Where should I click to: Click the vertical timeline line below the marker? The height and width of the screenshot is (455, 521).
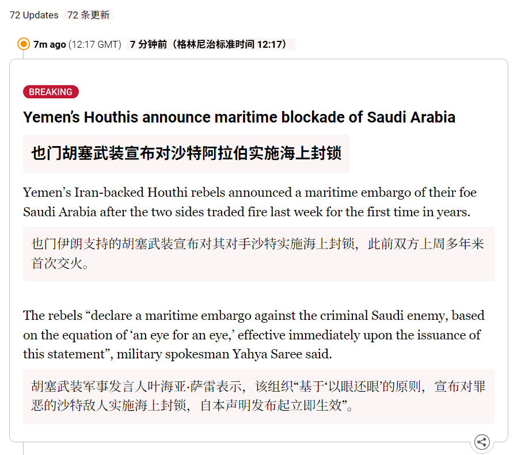(x=23, y=55)
